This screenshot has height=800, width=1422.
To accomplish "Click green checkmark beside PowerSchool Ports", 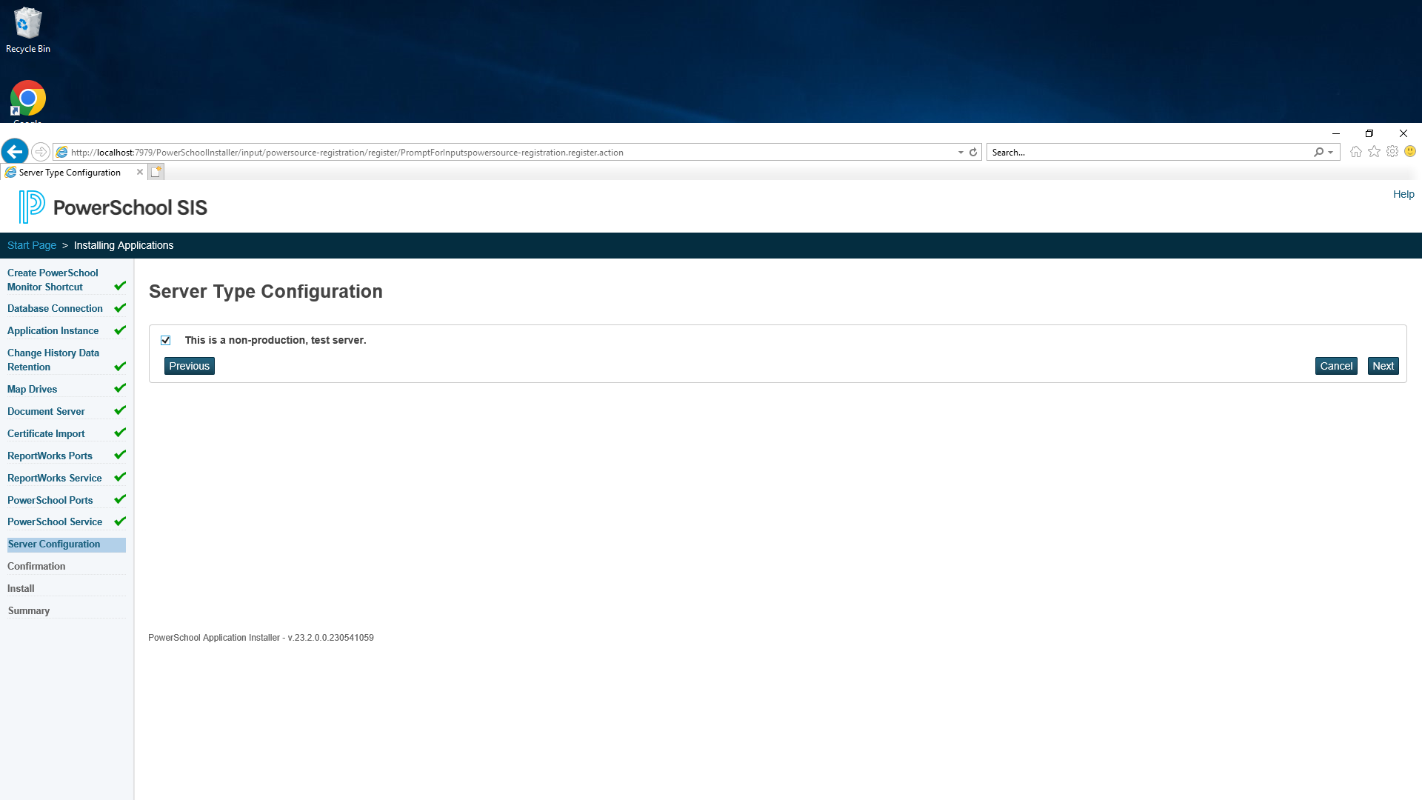I will 120,499.
